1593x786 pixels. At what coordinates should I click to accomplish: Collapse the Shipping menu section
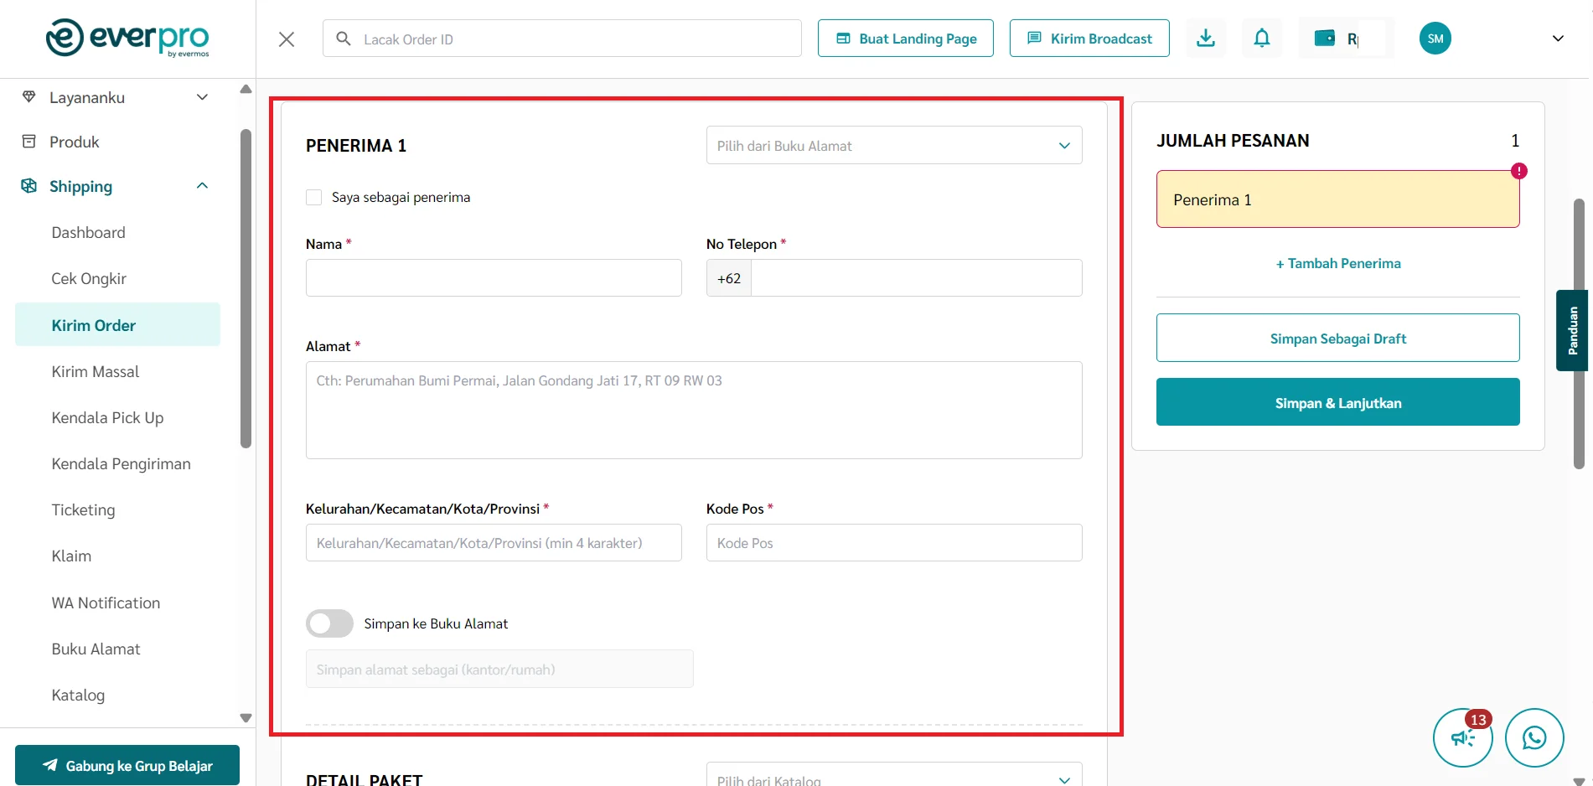(202, 186)
